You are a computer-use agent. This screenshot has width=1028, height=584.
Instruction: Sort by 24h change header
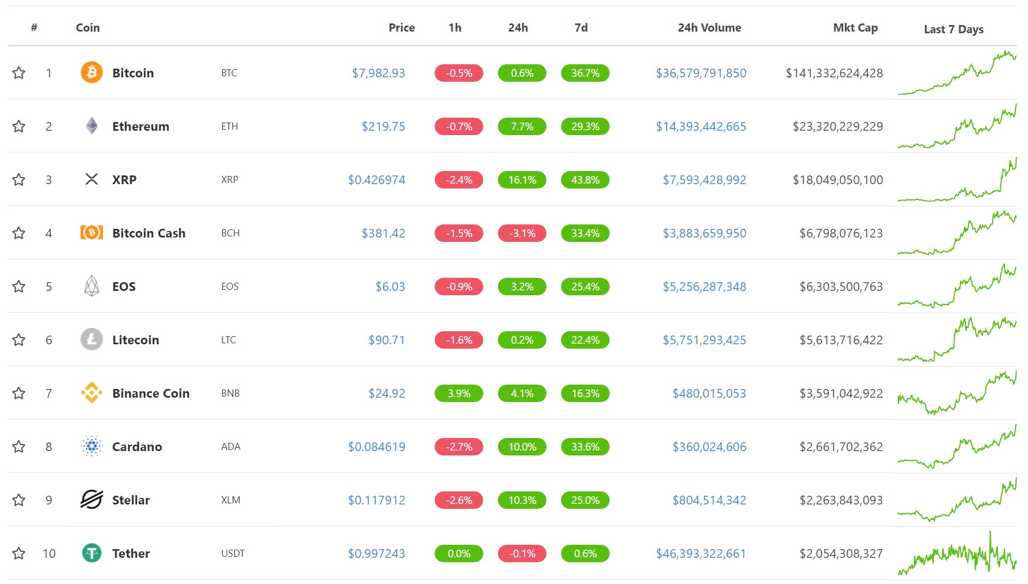518,27
